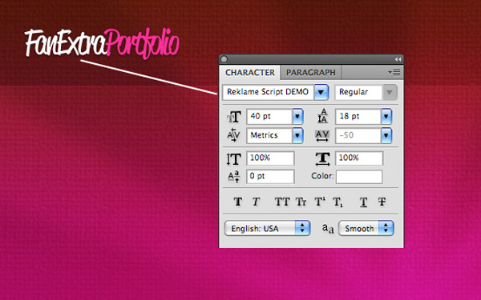
Task: Open the Character panel flyout menu
Action: click(394, 73)
